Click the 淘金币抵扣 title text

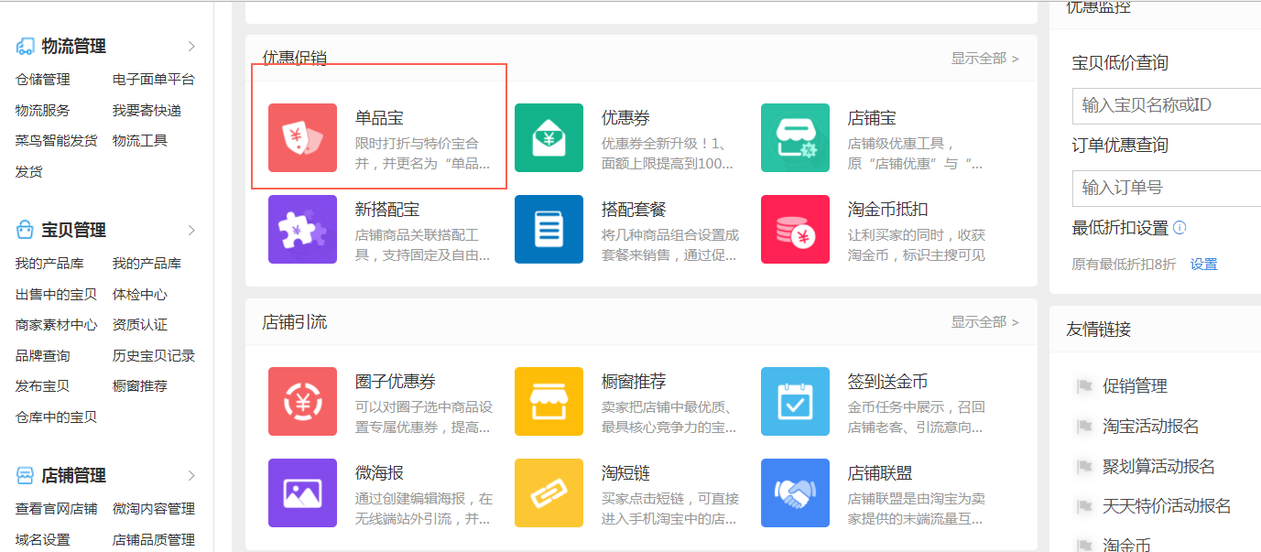tap(888, 210)
